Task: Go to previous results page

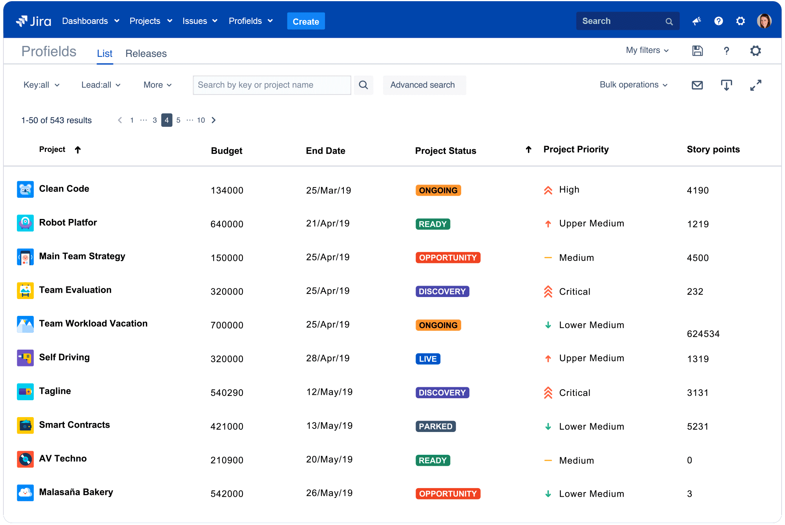Action: (x=120, y=120)
